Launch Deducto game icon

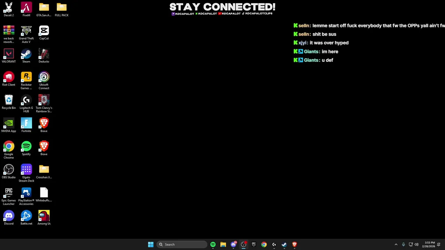44,56
